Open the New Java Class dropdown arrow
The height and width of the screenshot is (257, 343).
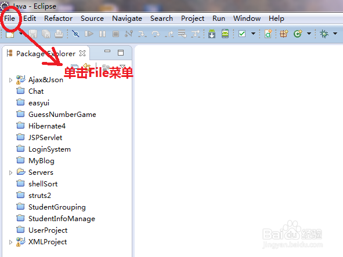click(309, 34)
